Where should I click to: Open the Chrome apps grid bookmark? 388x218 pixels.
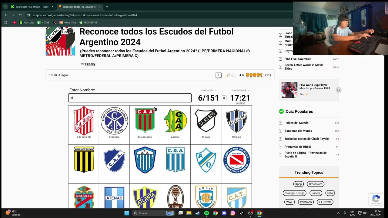(x=5, y=22)
